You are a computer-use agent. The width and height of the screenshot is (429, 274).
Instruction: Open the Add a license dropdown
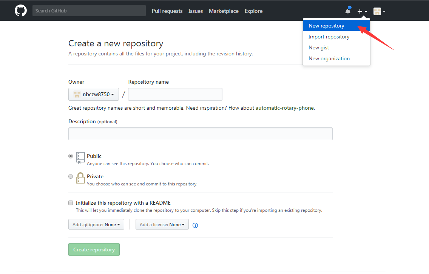[162, 224]
